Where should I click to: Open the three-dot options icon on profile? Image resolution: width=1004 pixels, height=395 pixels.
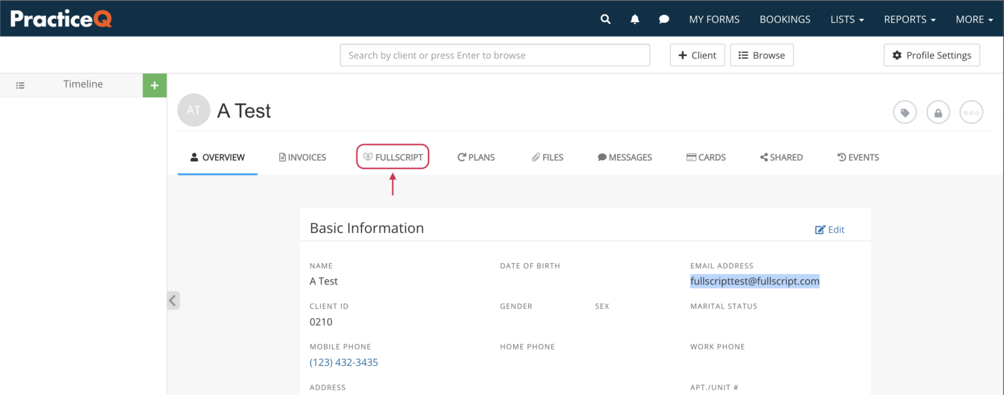pyautogui.click(x=971, y=112)
